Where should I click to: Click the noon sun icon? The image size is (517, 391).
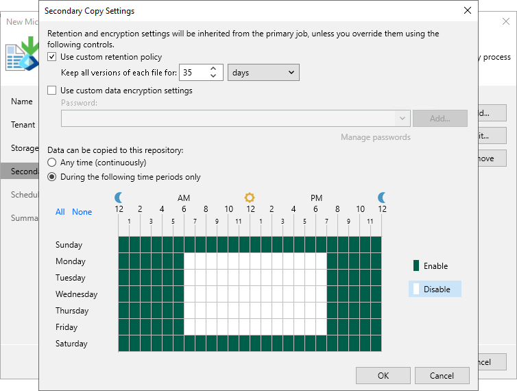pyautogui.click(x=250, y=198)
